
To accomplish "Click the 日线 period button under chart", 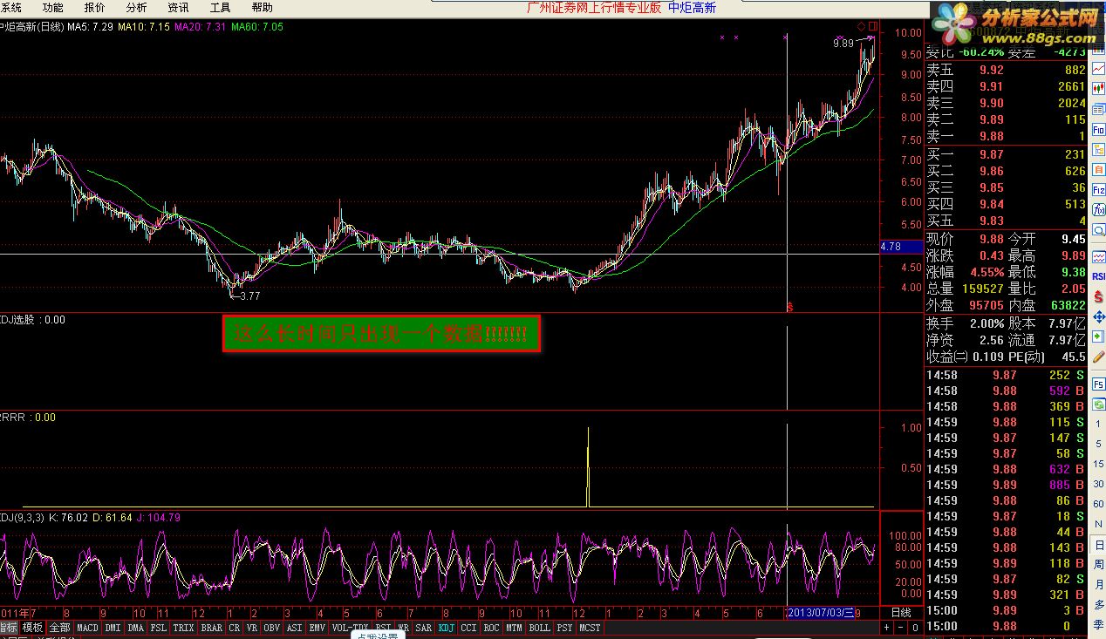I will [901, 613].
